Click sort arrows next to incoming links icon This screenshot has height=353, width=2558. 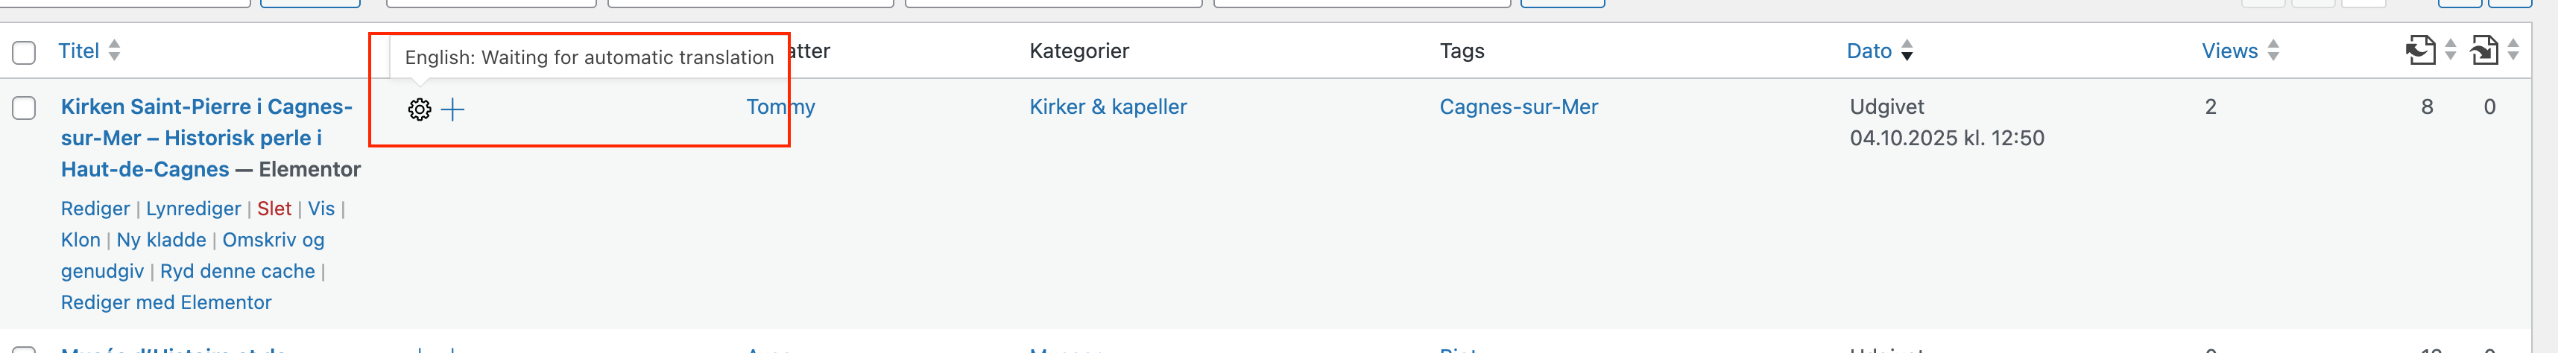[x=2451, y=51]
